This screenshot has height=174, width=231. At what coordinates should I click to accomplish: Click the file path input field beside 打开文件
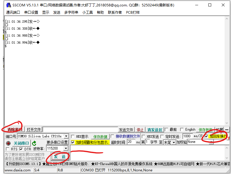coord(80,130)
